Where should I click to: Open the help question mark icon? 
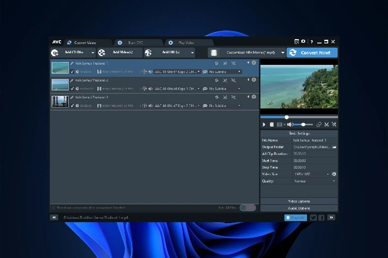[311, 42]
